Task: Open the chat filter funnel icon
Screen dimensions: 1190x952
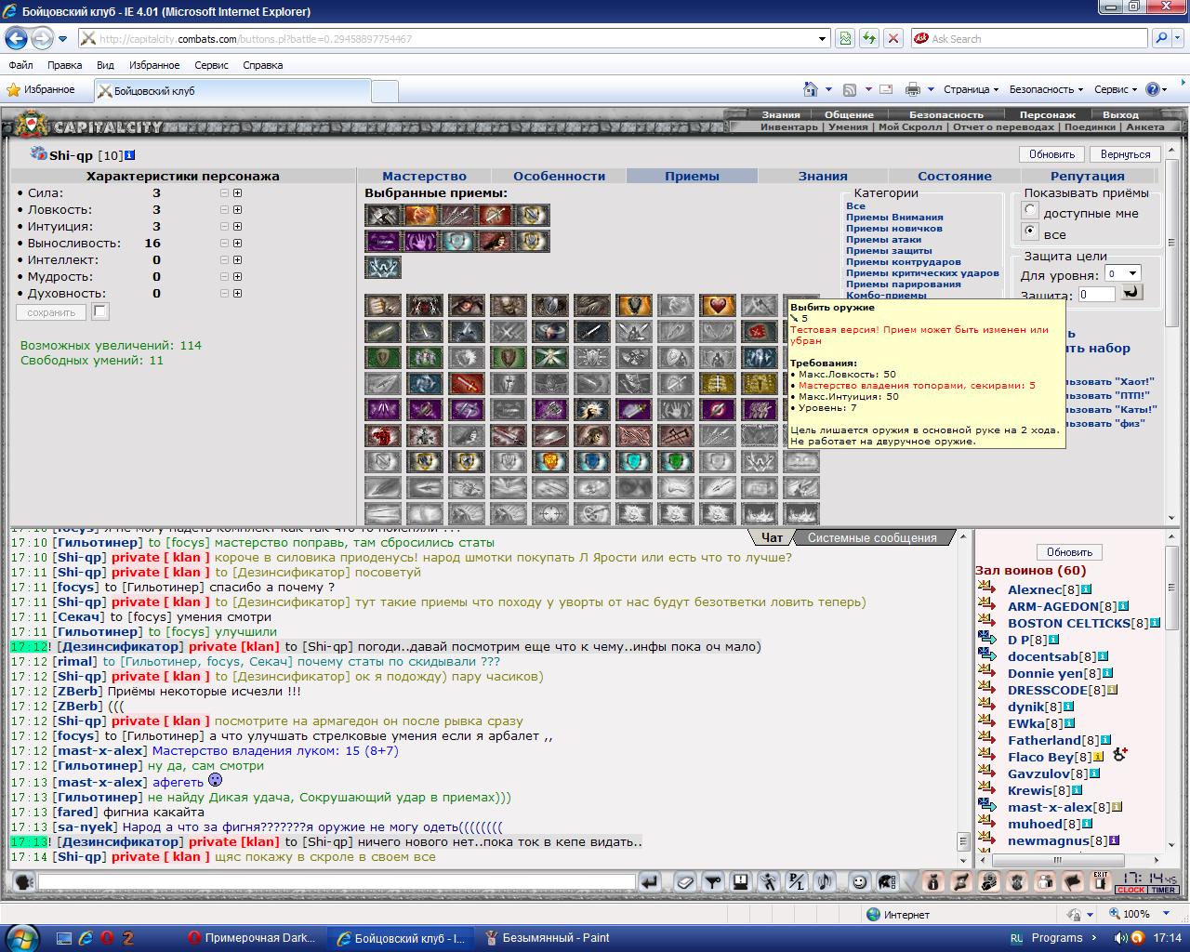Action: click(713, 881)
